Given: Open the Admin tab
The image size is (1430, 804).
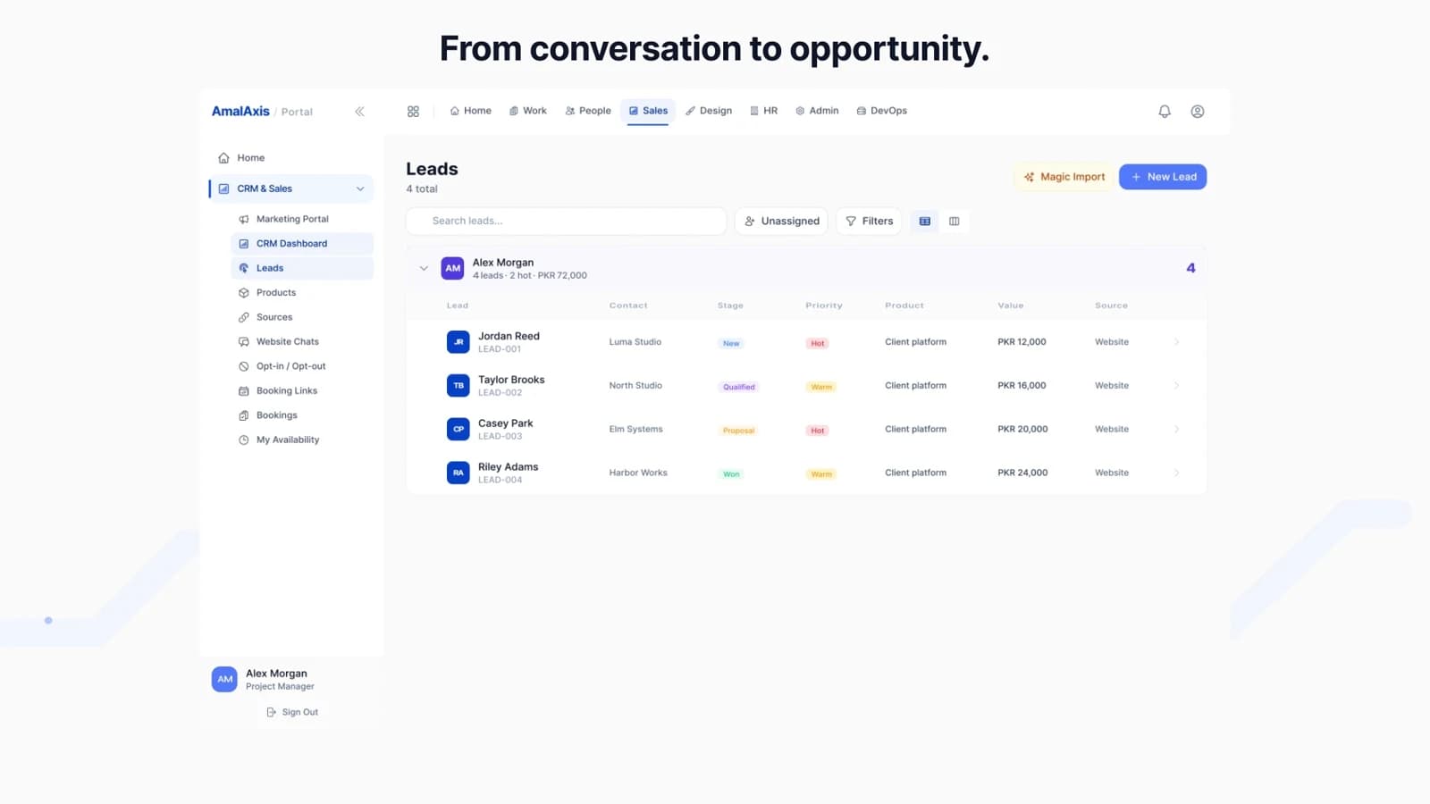Looking at the screenshot, I should pos(817,111).
